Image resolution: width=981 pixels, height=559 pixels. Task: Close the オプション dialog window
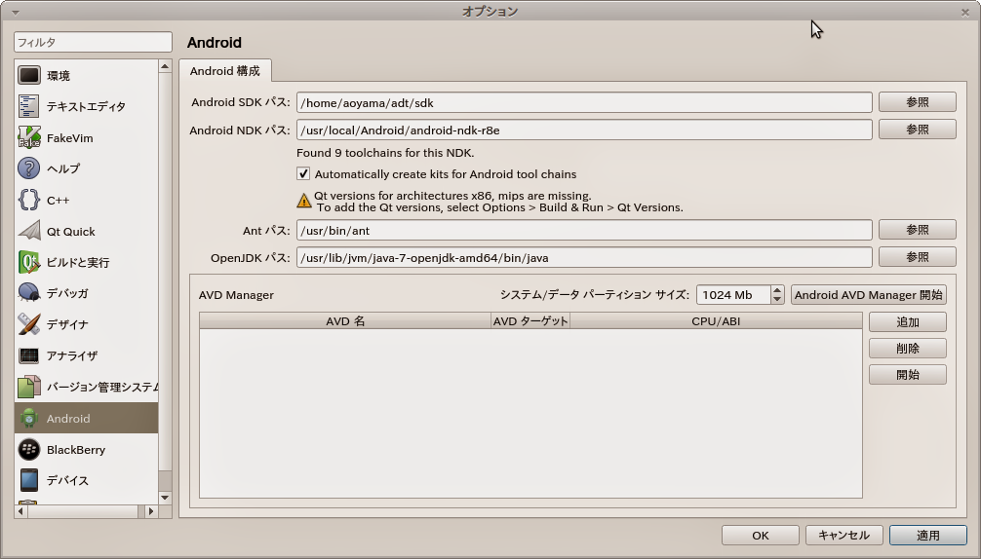[964, 12]
